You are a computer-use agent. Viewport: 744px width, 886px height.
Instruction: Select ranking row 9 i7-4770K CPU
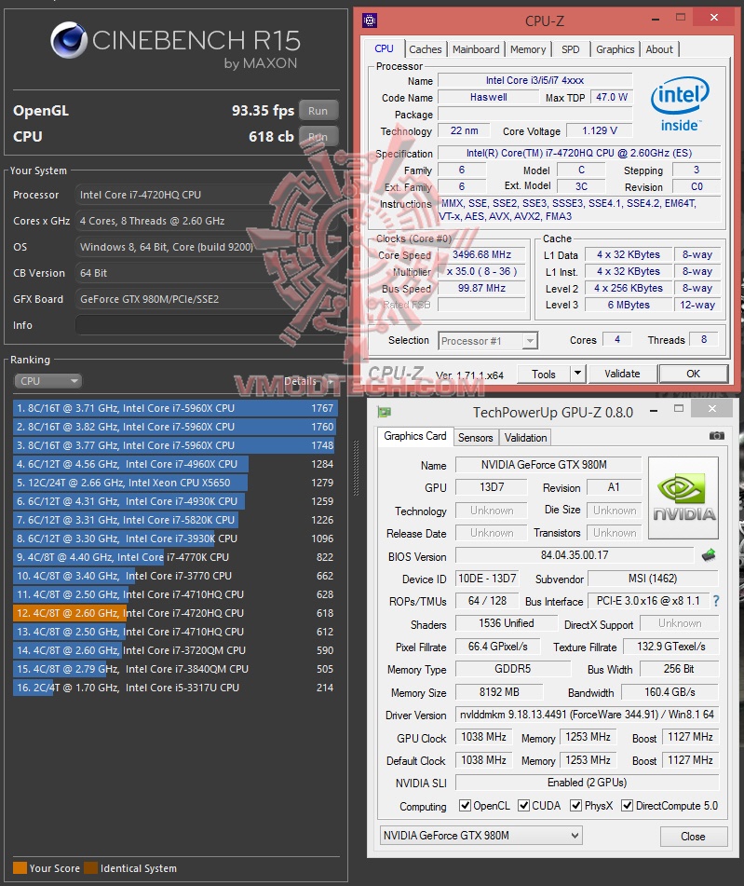174,557
